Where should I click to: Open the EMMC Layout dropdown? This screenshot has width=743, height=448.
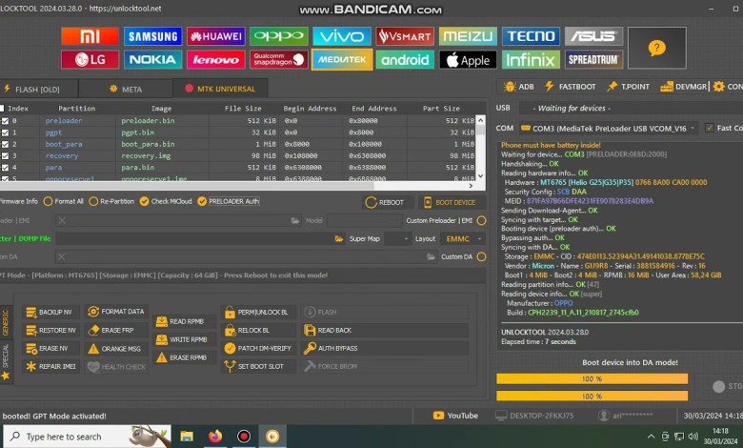(x=464, y=238)
